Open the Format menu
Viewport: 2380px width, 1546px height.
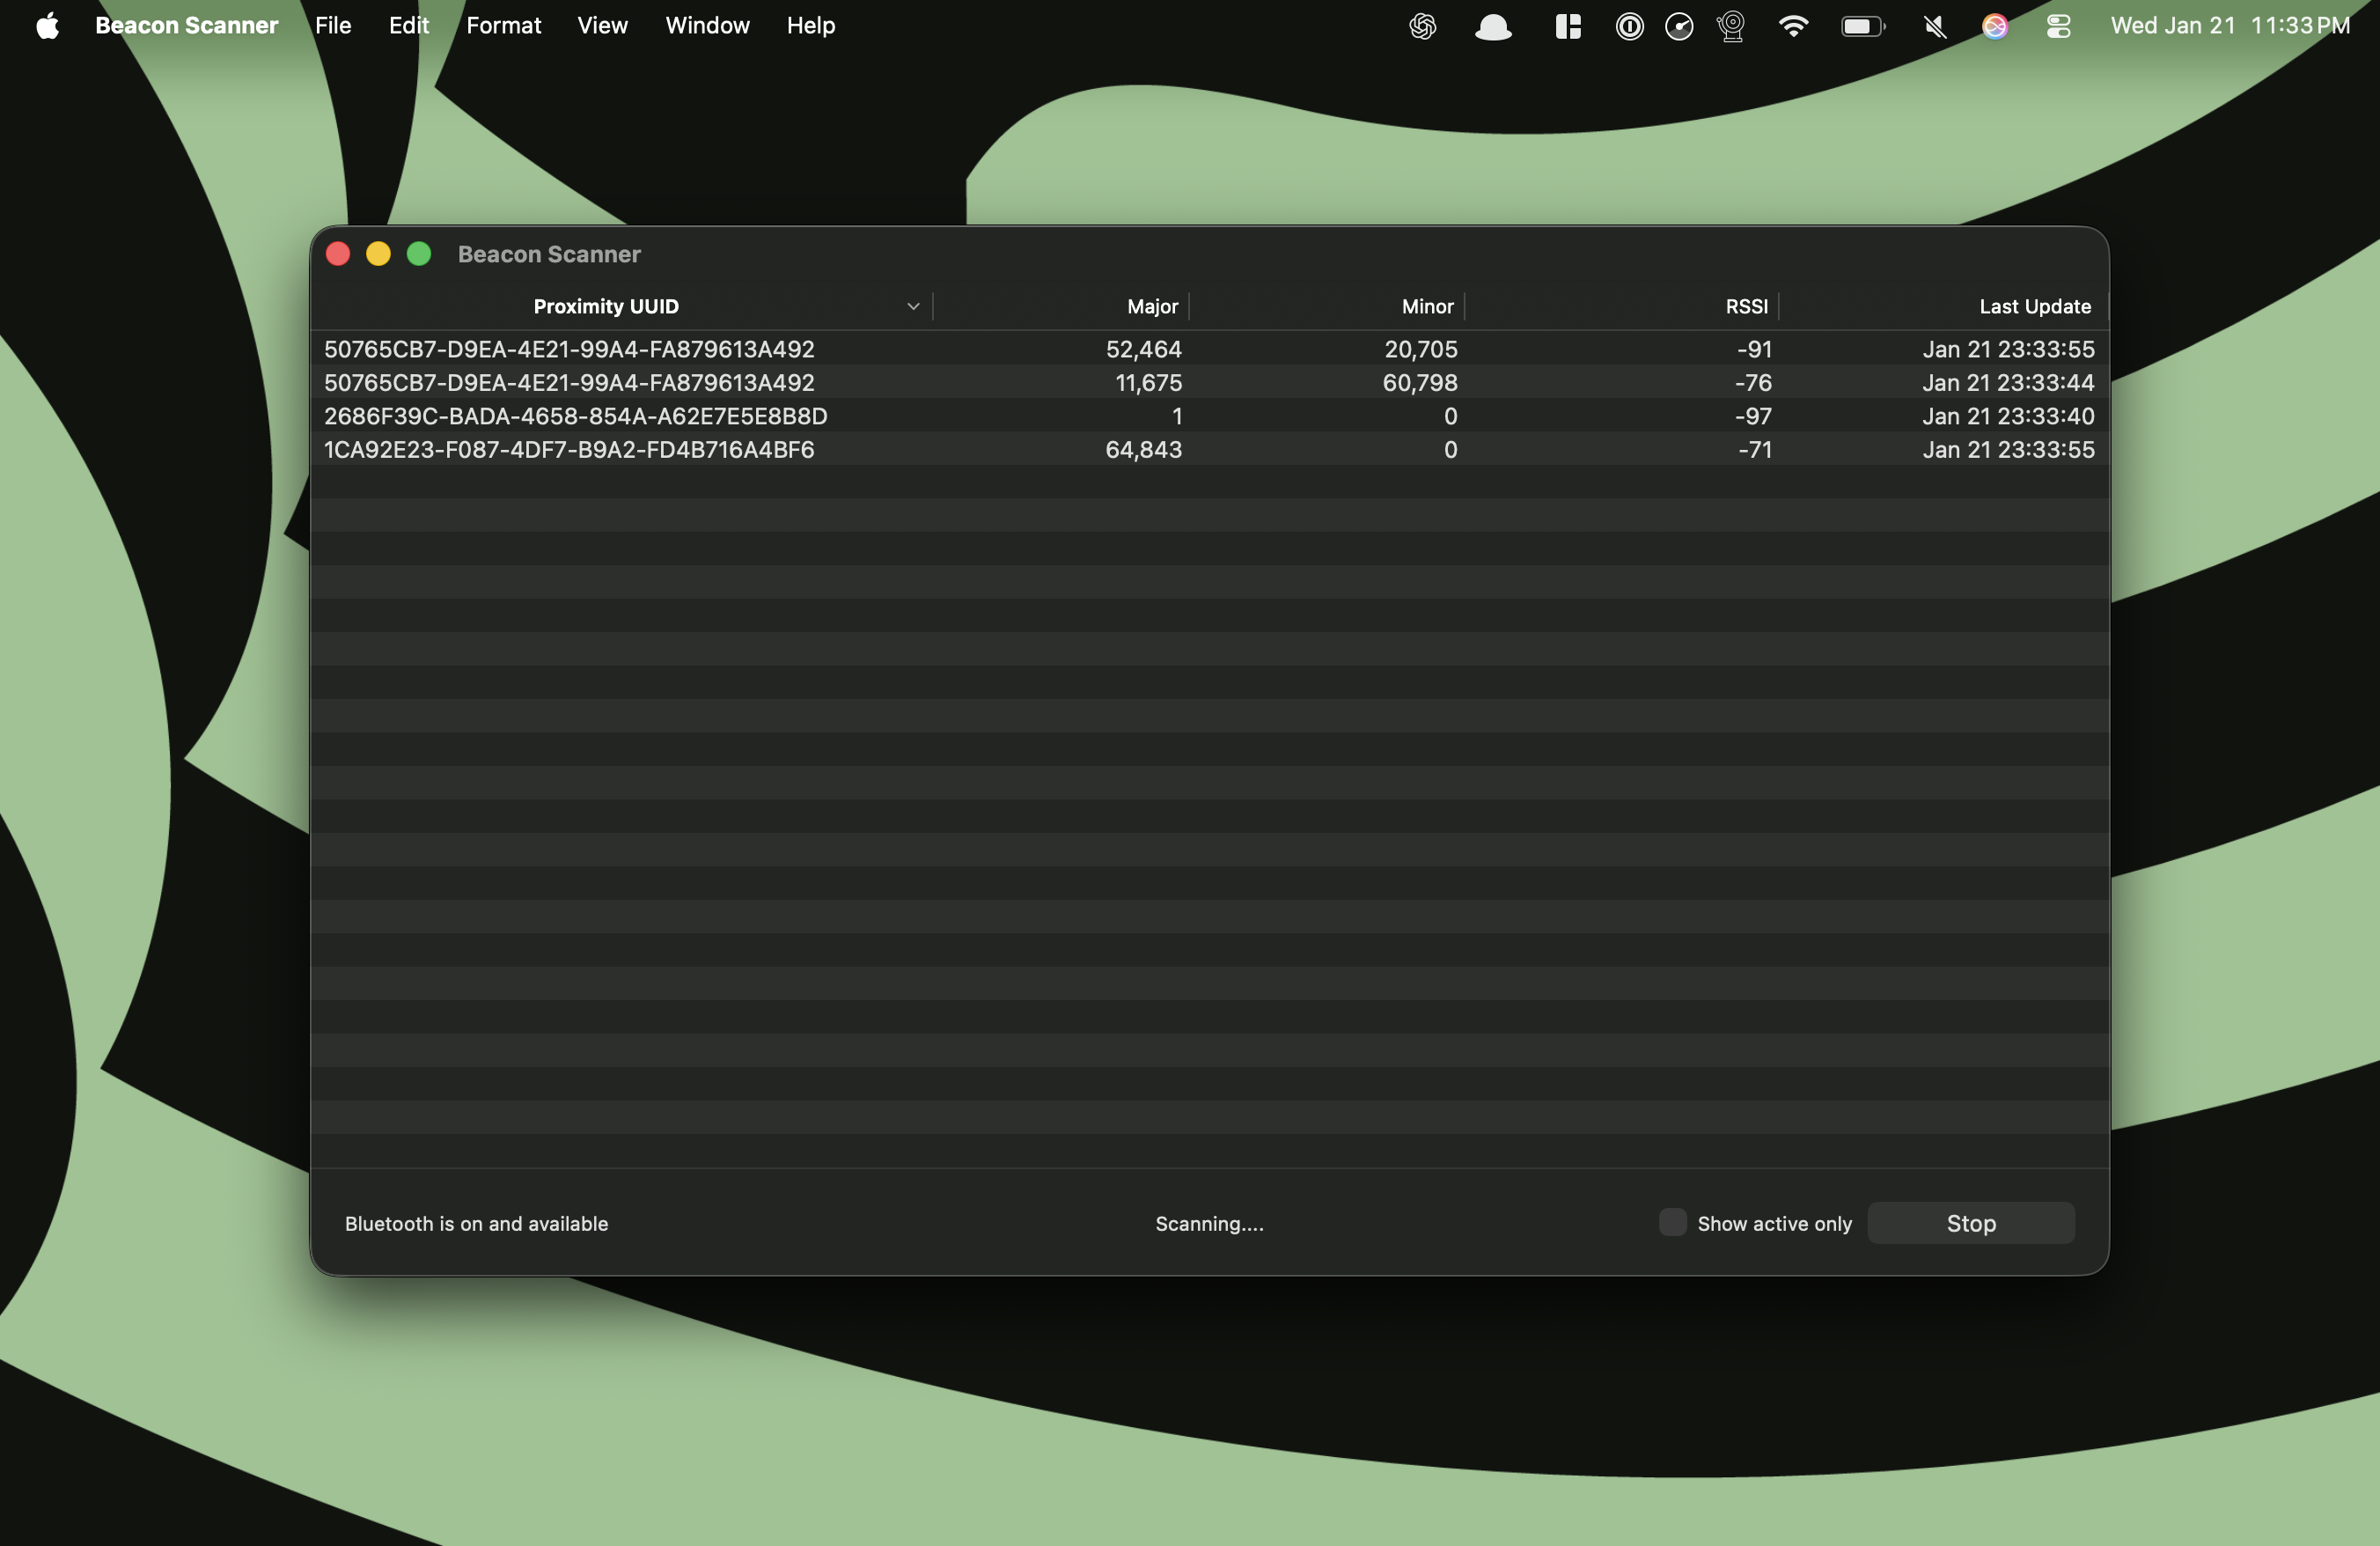point(503,26)
